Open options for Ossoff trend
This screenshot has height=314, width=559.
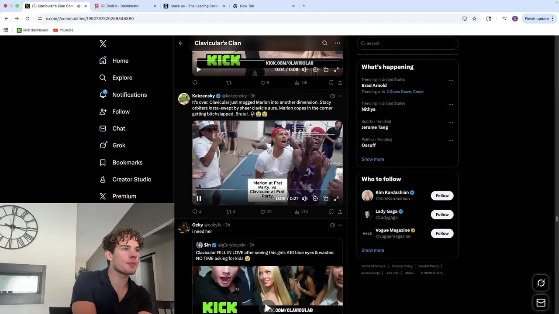(x=451, y=140)
